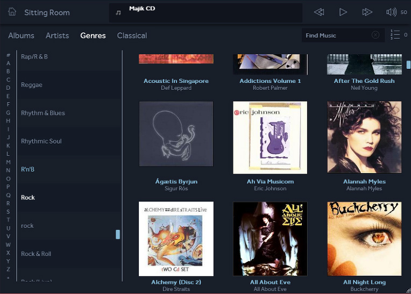Jump to # in alphabet index
The width and height of the screenshot is (411, 294).
pos(9,55)
